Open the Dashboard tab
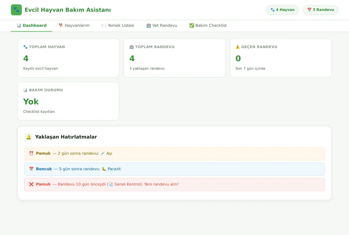The width and height of the screenshot is (349, 235). tap(31, 26)
